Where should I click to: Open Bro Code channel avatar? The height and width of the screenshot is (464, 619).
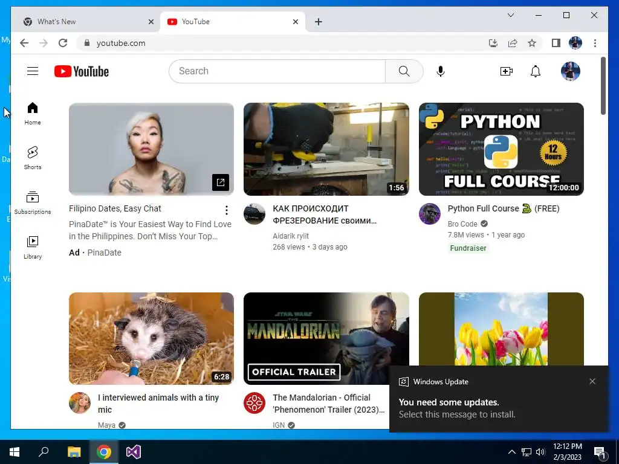click(430, 214)
